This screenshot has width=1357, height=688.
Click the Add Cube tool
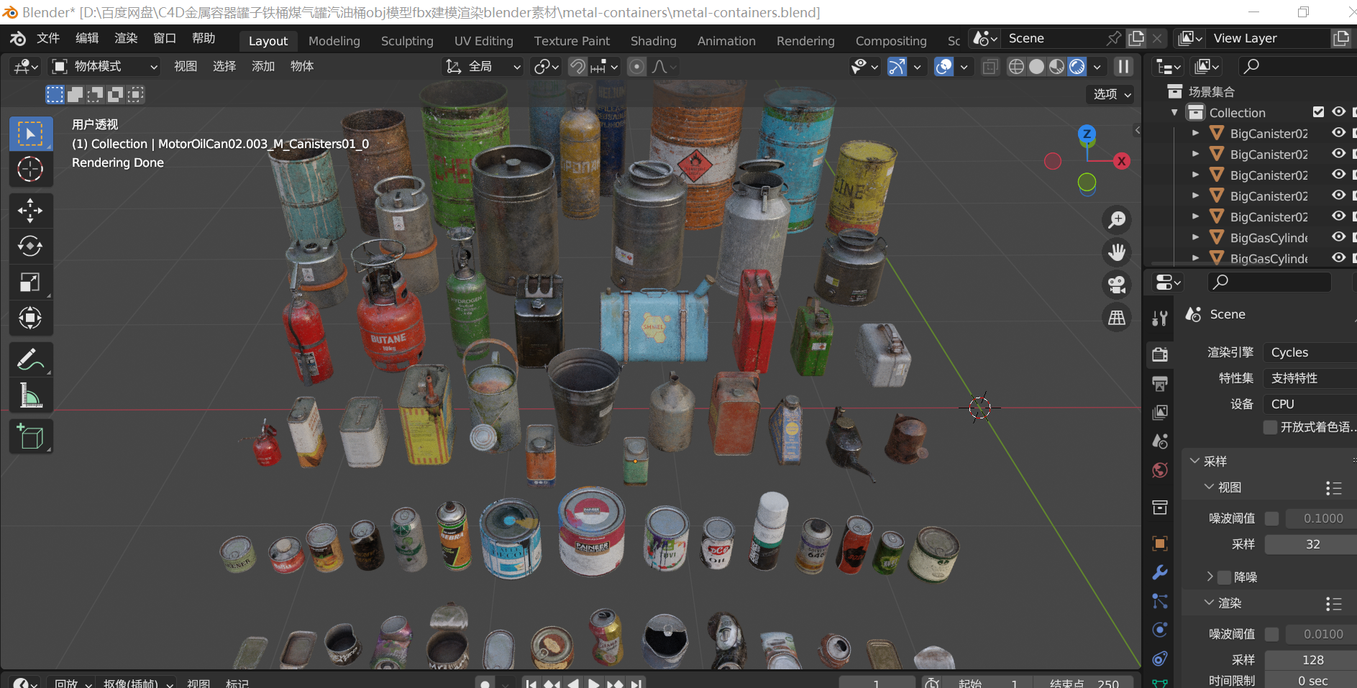click(31, 437)
